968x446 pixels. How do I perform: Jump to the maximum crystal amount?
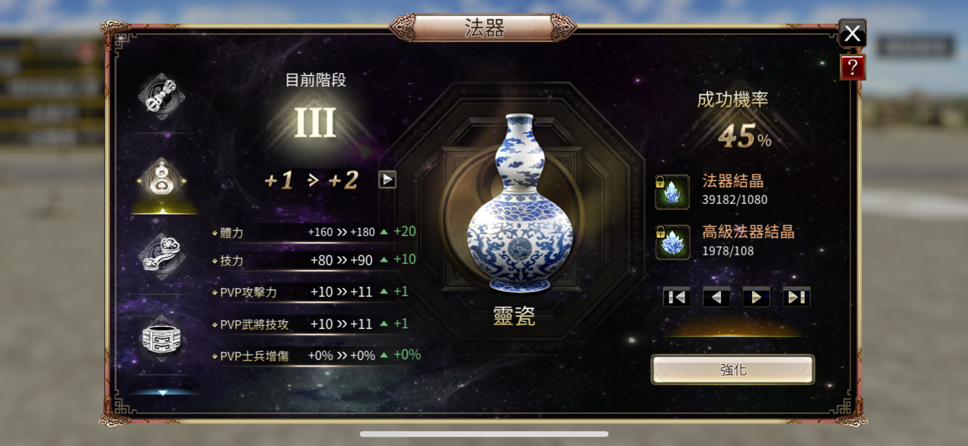click(x=796, y=297)
